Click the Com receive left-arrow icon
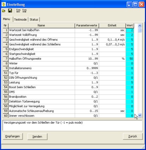 (x=18, y=11)
